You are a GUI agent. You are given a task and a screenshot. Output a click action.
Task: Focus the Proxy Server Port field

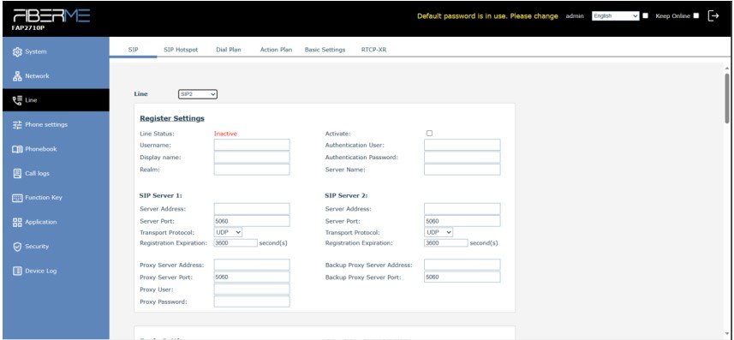click(x=252, y=277)
